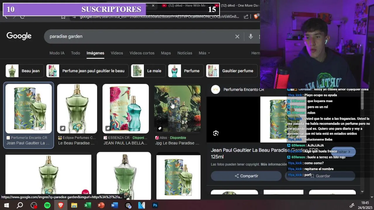Click the Guardar button in the side panel
This screenshot has width=374, height=210.
point(320,176)
